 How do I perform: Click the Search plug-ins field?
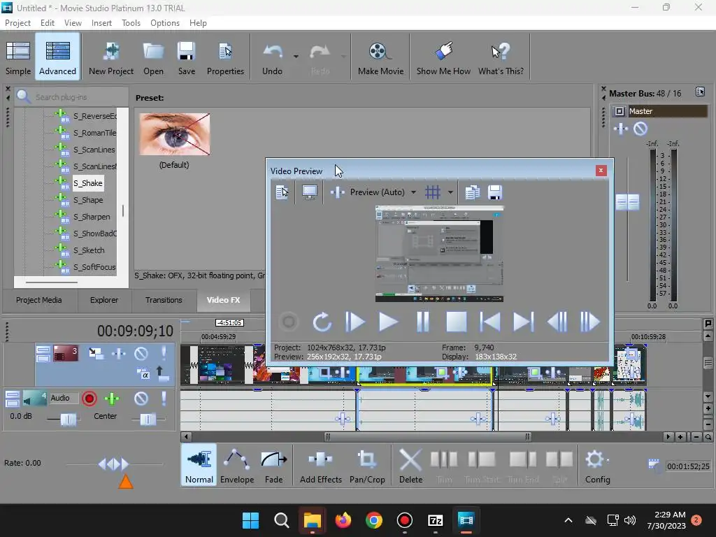[72, 96]
